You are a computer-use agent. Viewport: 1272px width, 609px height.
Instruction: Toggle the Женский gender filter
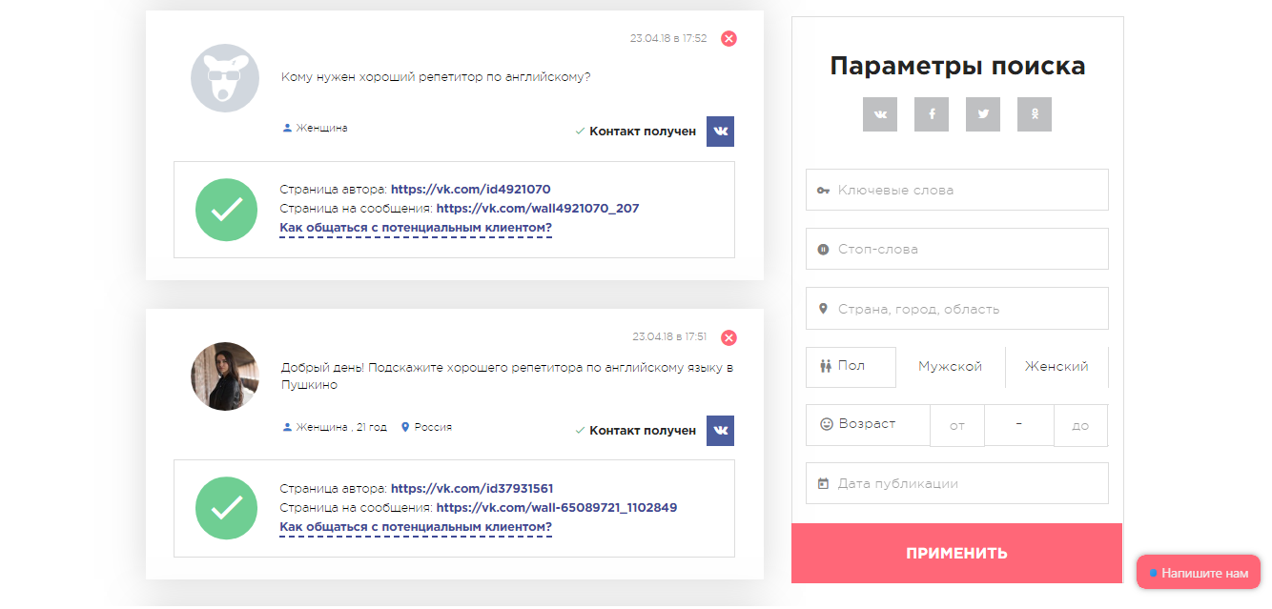pos(1057,366)
